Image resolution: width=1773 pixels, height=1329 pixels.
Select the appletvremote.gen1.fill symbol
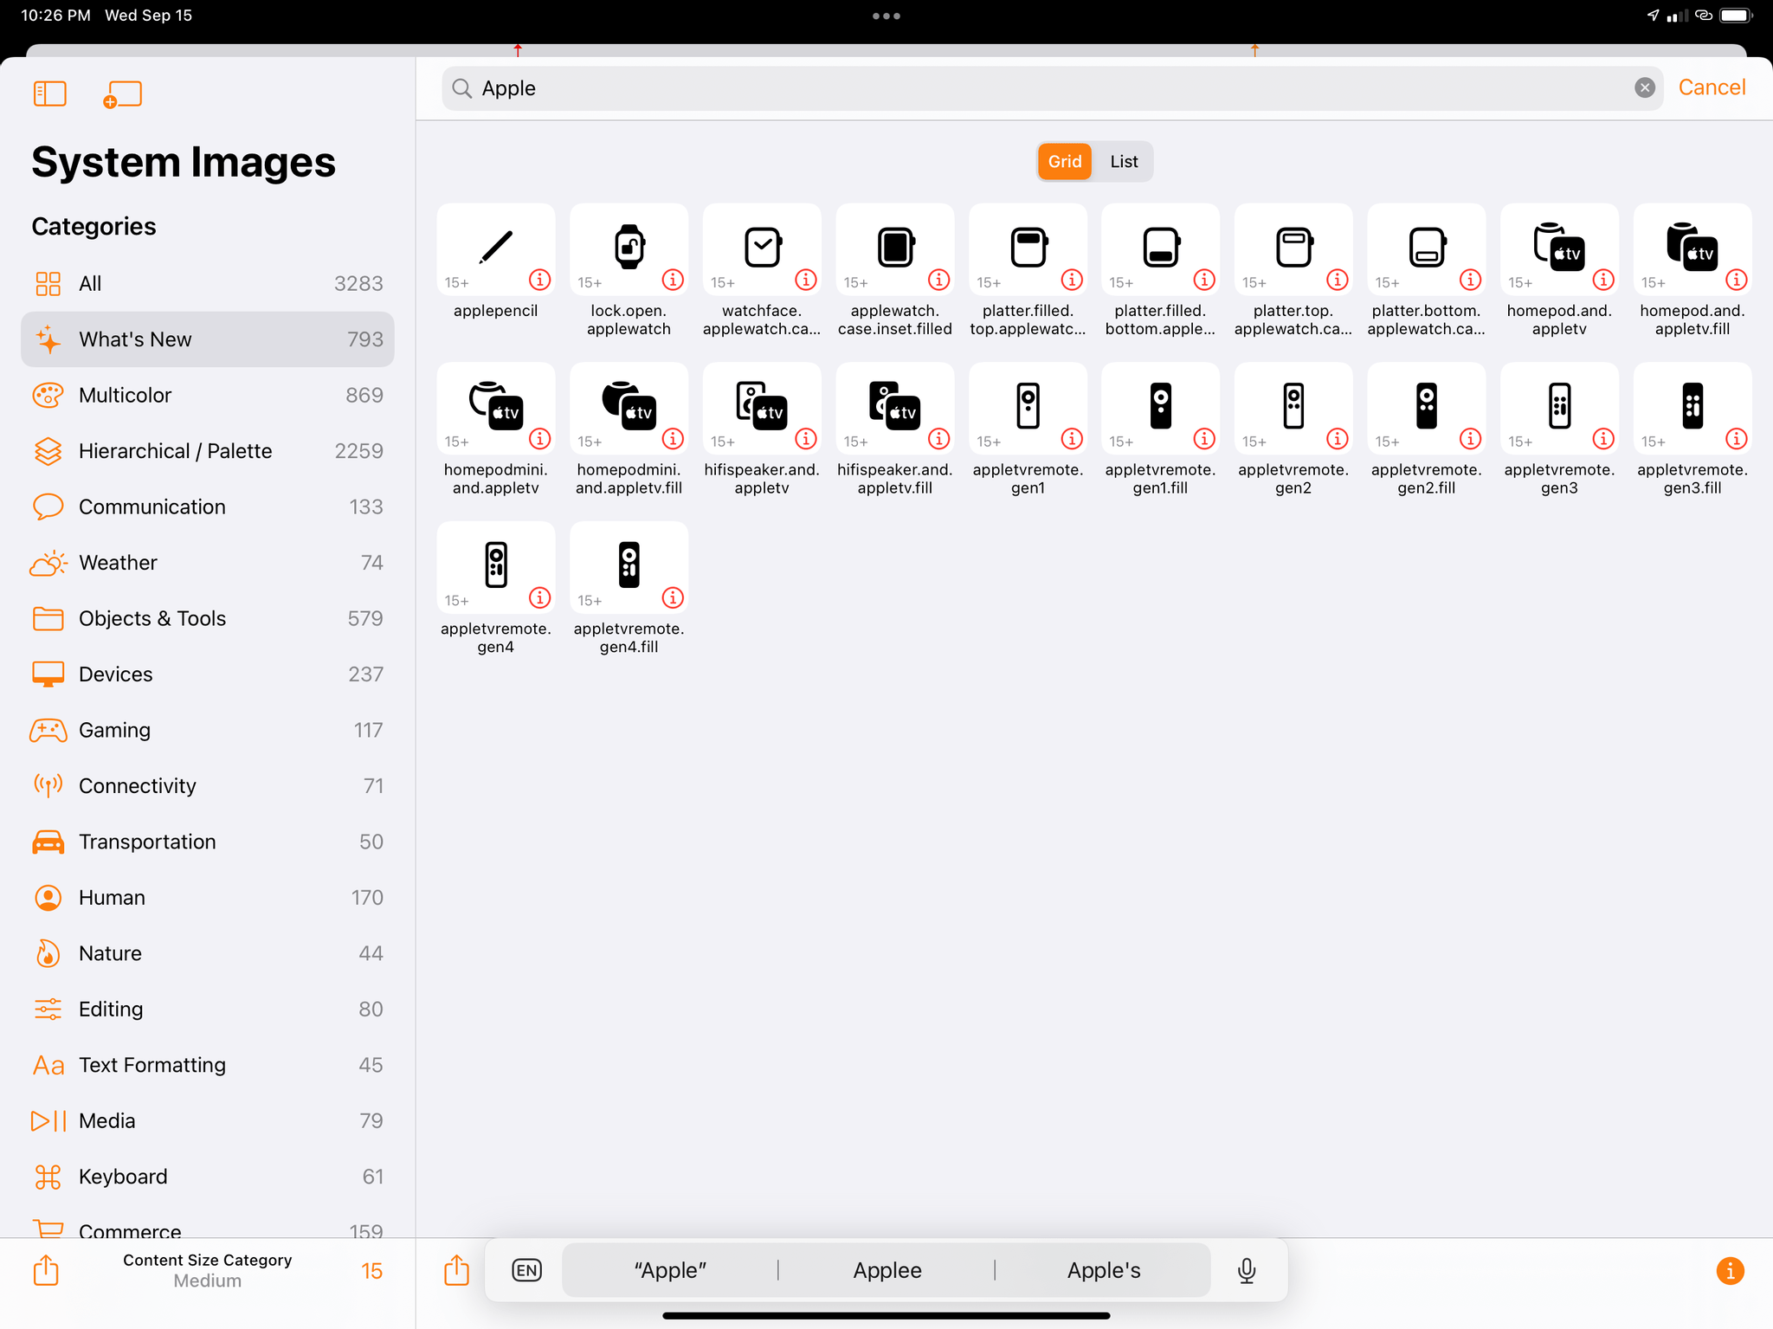pyautogui.click(x=1161, y=407)
